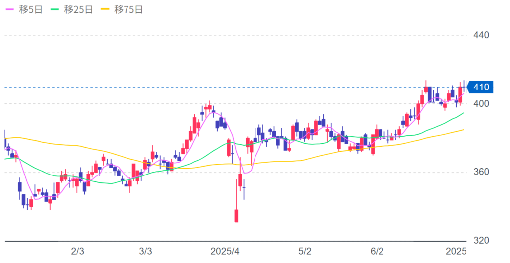This screenshot has height=263, width=510.
Task: Click the 2/3 date axis label
Action: tap(77, 250)
